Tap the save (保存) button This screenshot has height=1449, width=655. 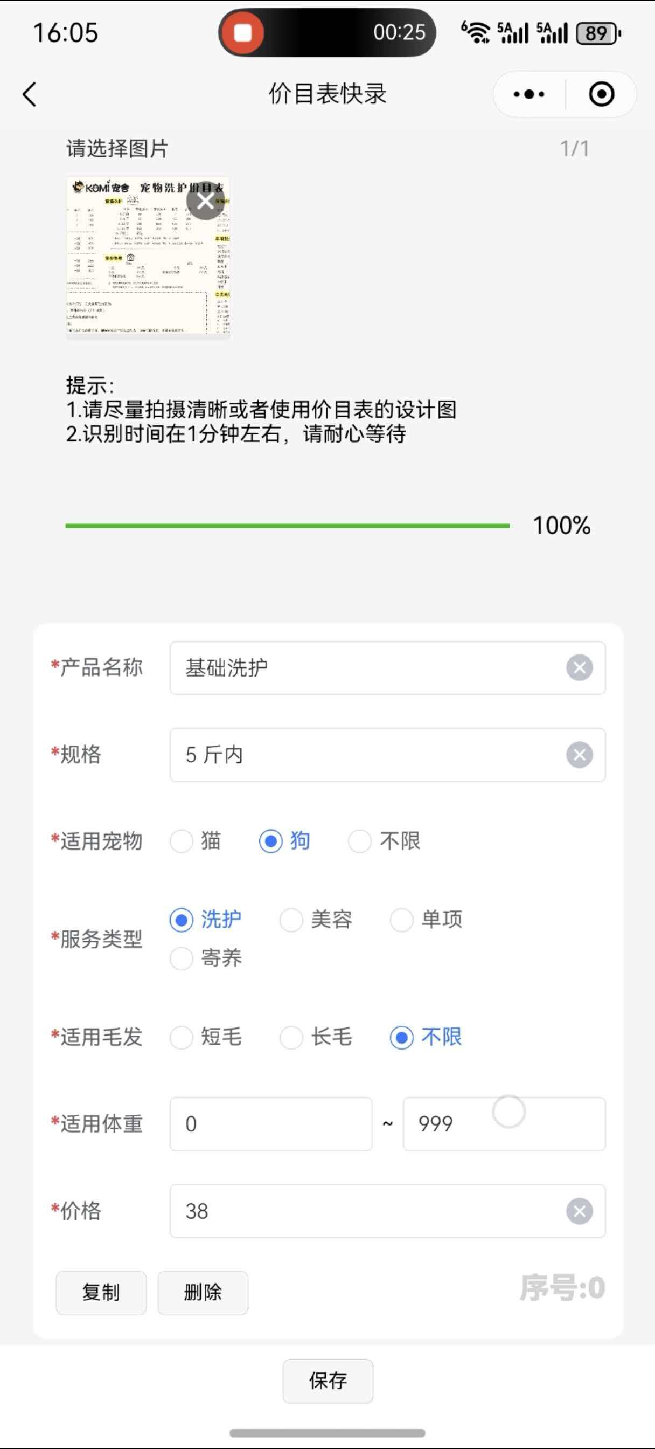327,1381
